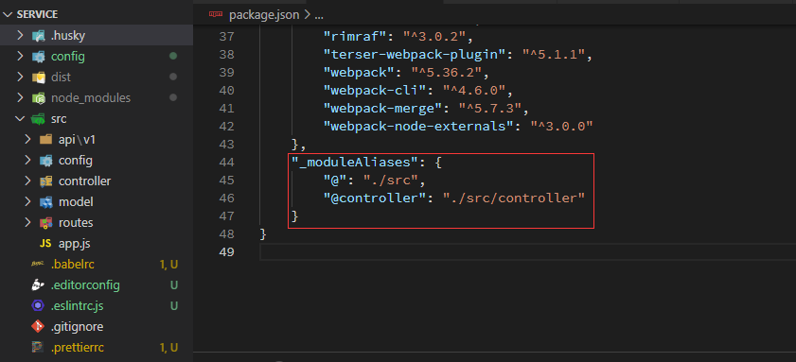Click the .husky folder icon
The image size is (796, 362).
pos(39,36)
